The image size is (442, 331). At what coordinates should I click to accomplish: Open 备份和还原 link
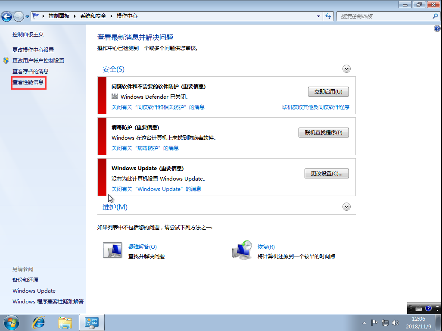25,280
